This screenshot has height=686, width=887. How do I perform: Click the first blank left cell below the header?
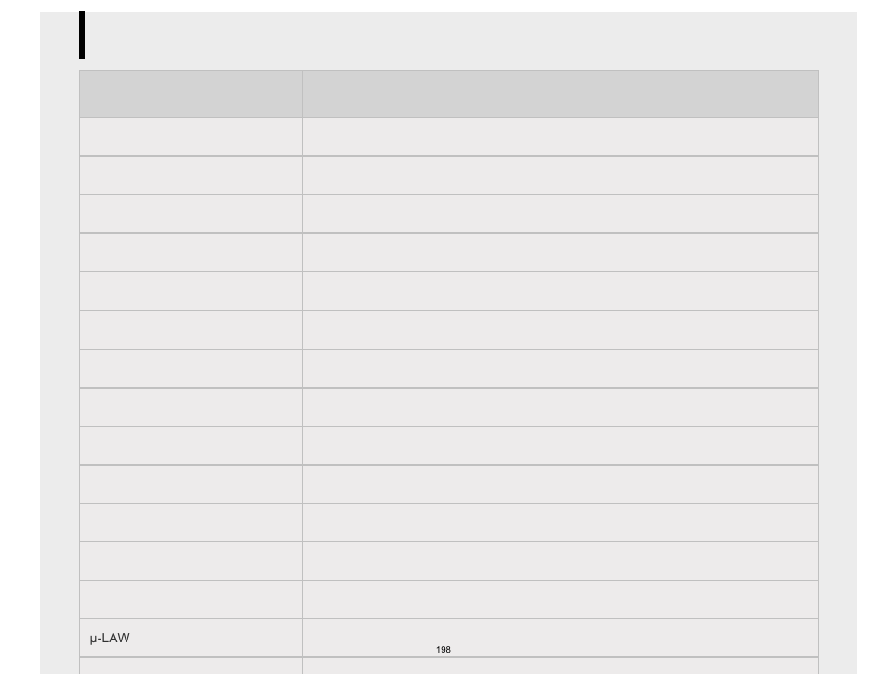tap(192, 137)
